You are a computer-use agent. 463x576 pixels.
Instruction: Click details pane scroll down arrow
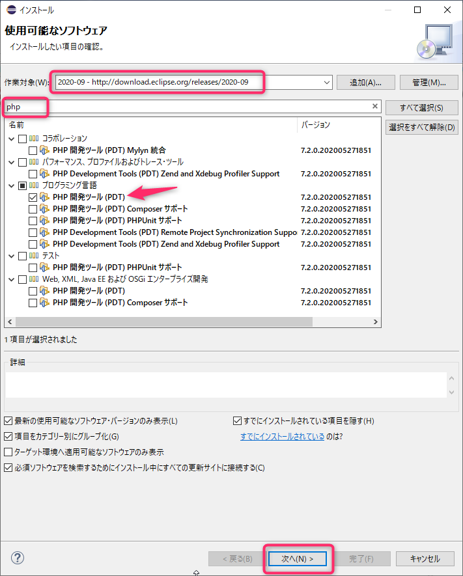point(452,392)
